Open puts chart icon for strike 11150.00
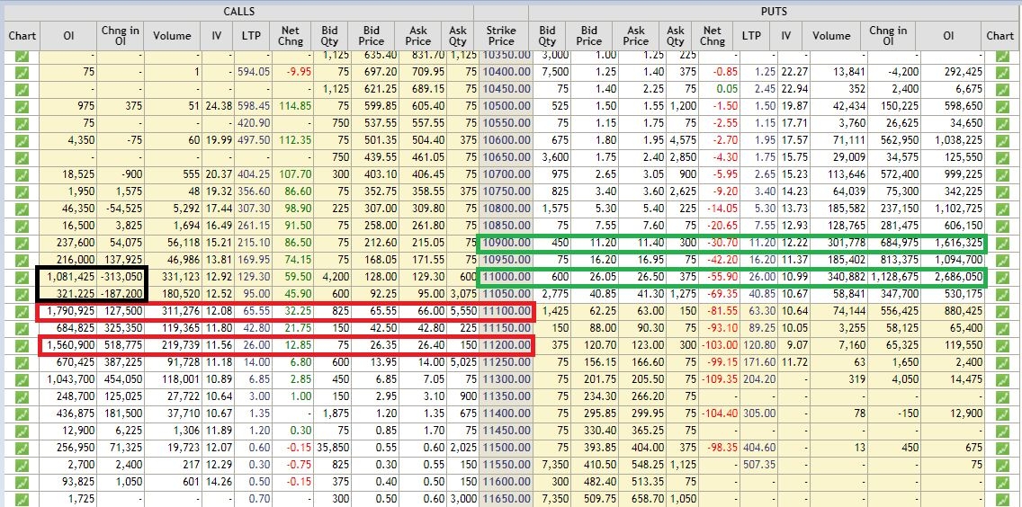Image resolution: width=1022 pixels, height=507 pixels. (1002, 328)
